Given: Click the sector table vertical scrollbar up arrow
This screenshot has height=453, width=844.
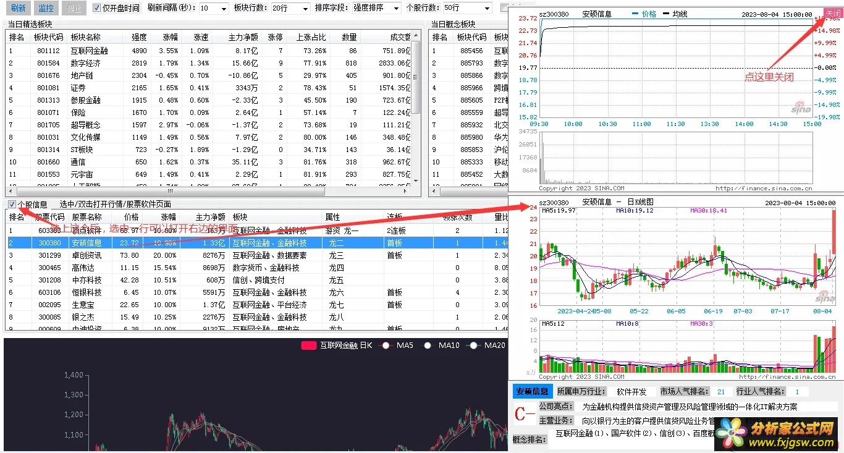Looking at the screenshot, I should (416, 37).
